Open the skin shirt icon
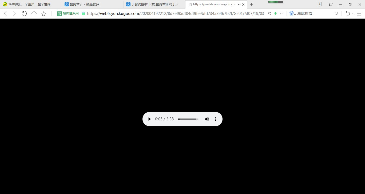Screen dimensions: 365x194 coord(331,4)
